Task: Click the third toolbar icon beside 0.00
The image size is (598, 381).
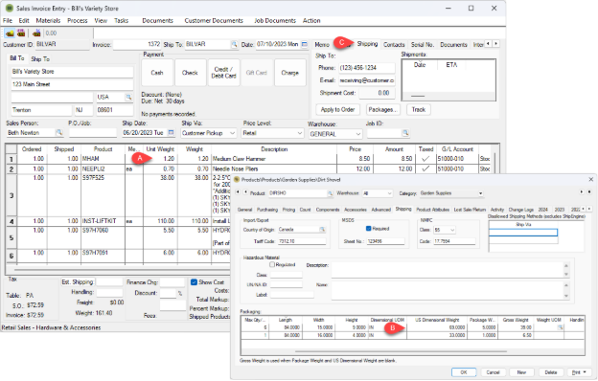Action: point(37,34)
